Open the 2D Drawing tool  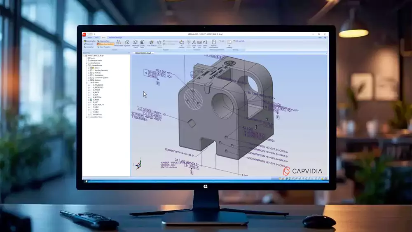[x=229, y=44]
